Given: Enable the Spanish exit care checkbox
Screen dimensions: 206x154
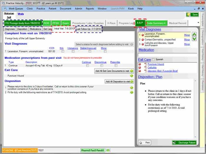Looking at the screenshot, I should click(153, 60).
